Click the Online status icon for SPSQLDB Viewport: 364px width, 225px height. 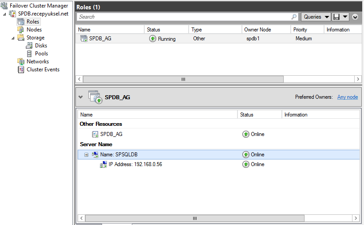[x=246, y=155]
